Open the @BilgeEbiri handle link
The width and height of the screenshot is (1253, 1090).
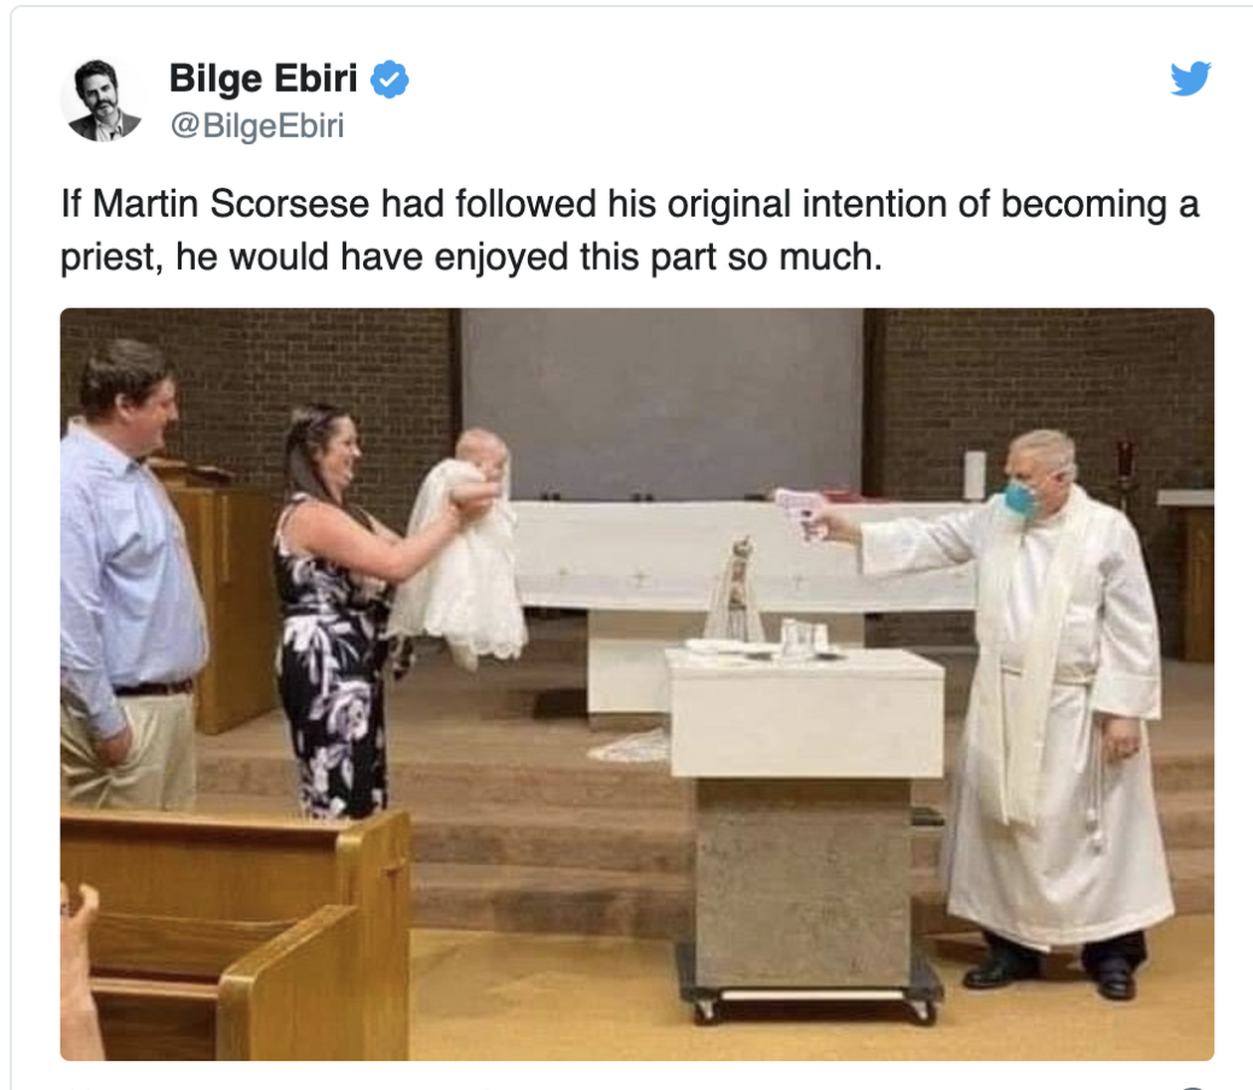point(258,125)
